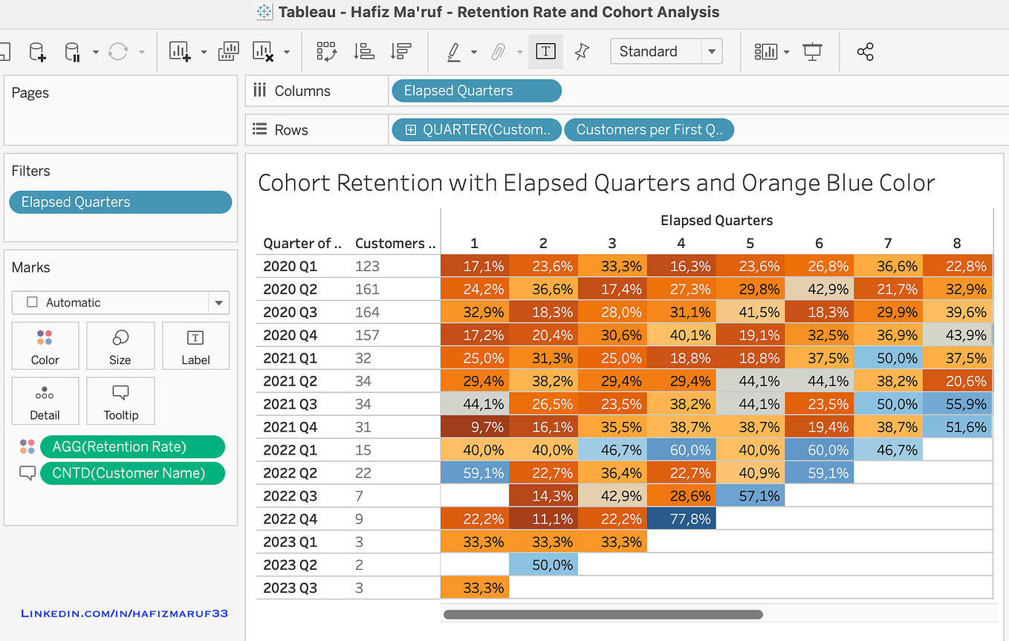Apply Sort Ascending to the view
Screen dimensions: 1009x641
364,51
